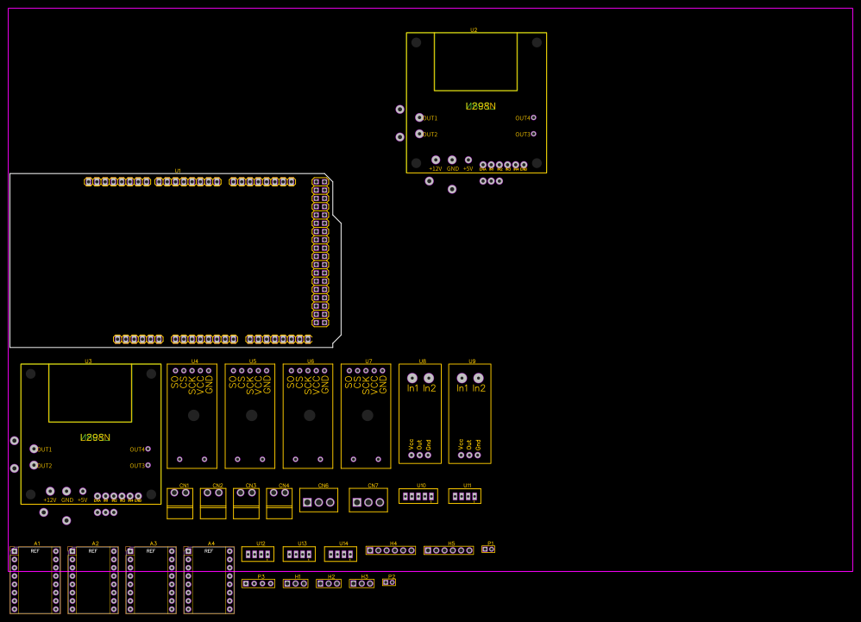Click the +12V pad on U3
This screenshot has height=622, width=861.
50,492
